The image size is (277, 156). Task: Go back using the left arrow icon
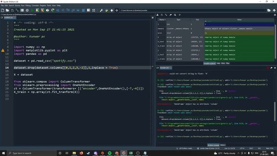tap(112, 10)
